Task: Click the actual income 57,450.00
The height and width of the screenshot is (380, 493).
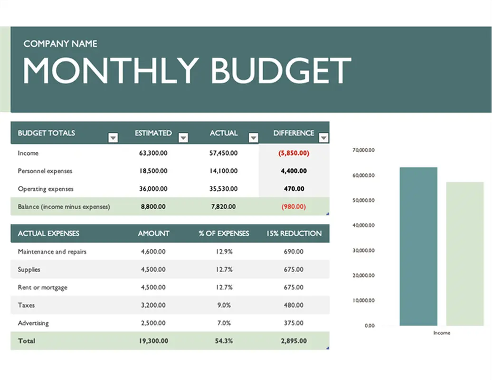Action: pos(223,153)
